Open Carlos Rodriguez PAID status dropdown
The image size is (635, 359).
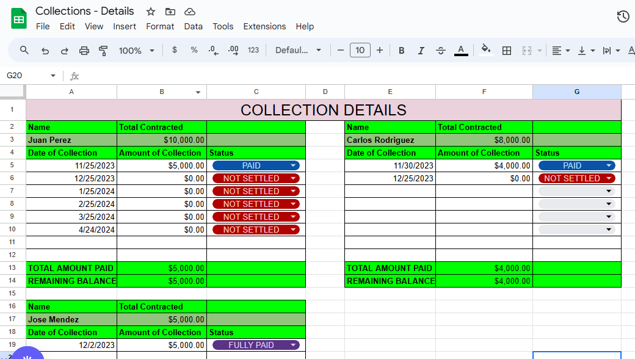pos(576,165)
